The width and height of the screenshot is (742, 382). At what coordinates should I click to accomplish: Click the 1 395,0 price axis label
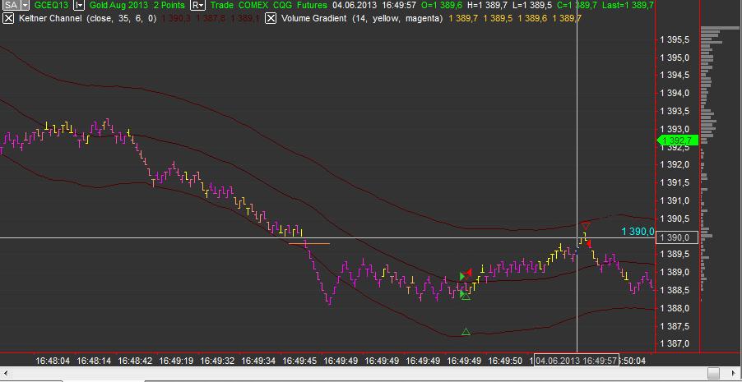pos(675,58)
